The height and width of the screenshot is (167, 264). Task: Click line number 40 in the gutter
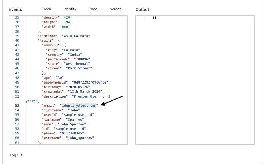pos(17,41)
